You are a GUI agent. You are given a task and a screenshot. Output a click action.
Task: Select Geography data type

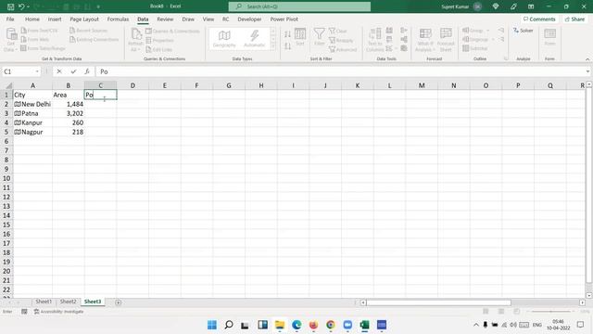[224, 39]
